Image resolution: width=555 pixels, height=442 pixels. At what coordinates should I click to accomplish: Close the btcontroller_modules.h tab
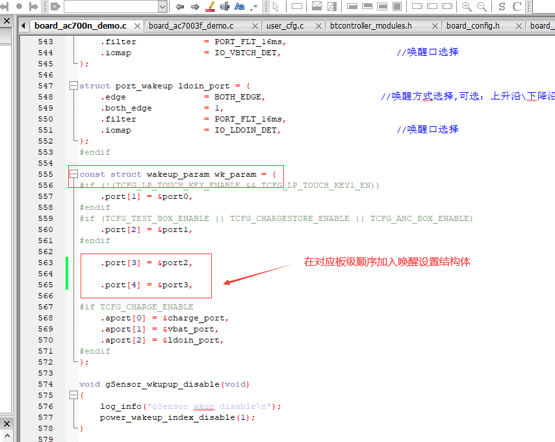(x=435, y=26)
